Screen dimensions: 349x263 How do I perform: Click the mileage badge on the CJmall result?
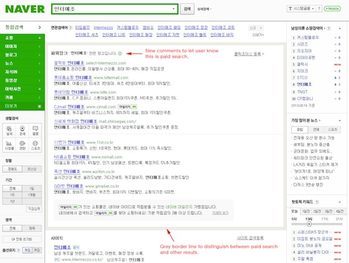(x=127, y=107)
